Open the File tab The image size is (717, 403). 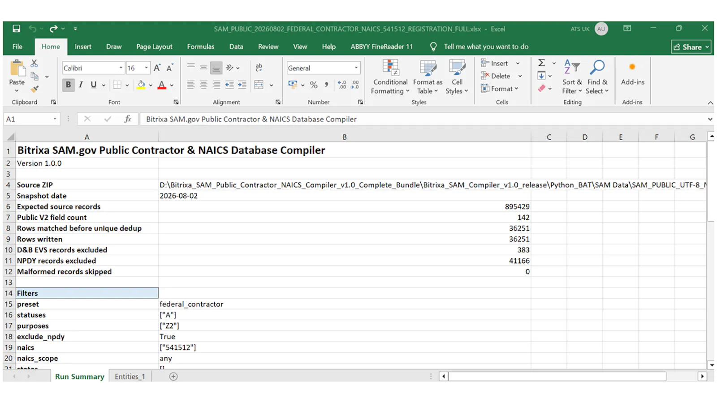pyautogui.click(x=17, y=47)
